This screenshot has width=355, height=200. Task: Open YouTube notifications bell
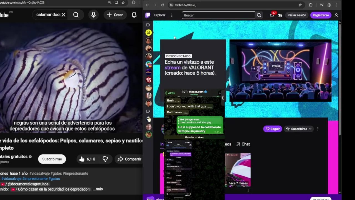click(134, 15)
